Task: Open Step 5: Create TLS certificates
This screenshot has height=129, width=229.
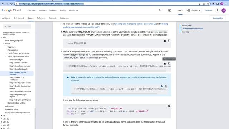Action: (x=16, y=79)
